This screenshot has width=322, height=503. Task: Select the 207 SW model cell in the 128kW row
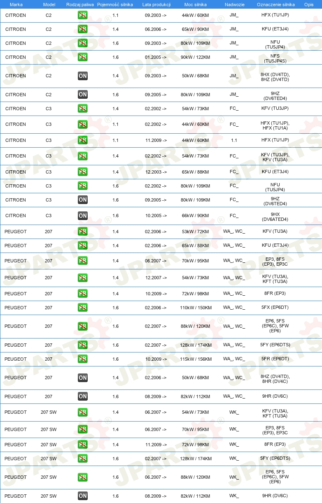pos(49,459)
